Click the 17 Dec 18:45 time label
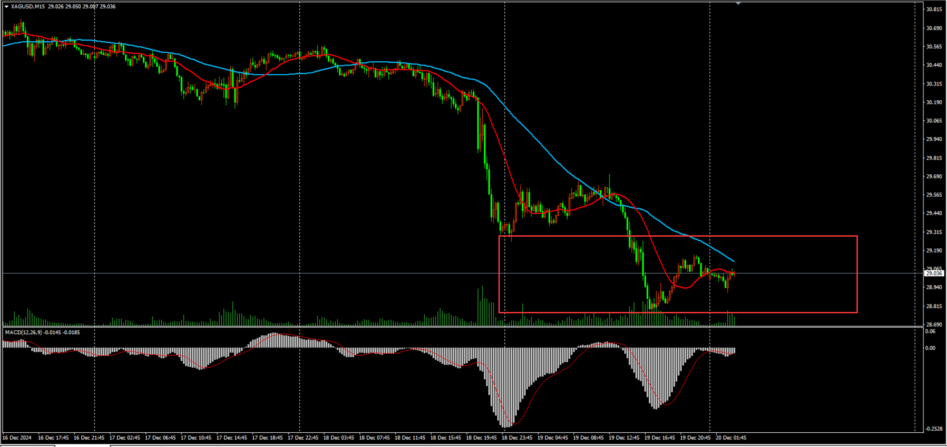Viewport: 947px width, 447px height. tap(268, 438)
